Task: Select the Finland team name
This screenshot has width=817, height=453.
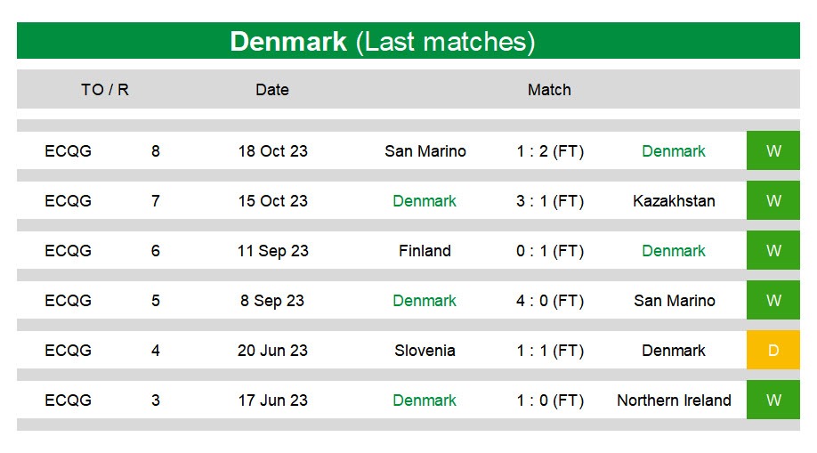Action: (425, 251)
